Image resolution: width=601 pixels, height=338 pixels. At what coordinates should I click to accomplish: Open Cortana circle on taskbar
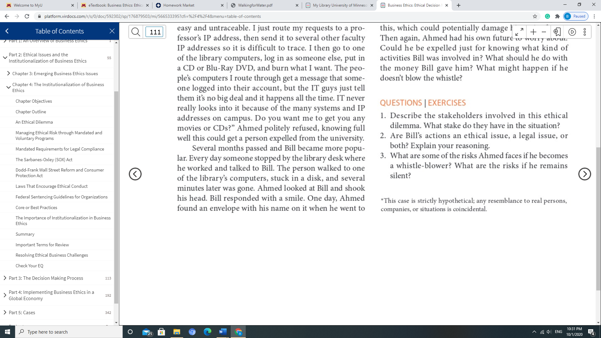point(130,332)
